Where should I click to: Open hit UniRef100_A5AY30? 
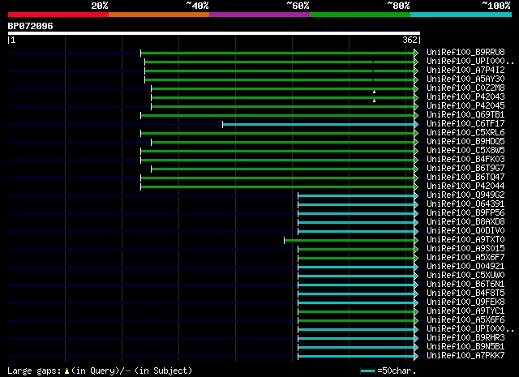pos(465,79)
